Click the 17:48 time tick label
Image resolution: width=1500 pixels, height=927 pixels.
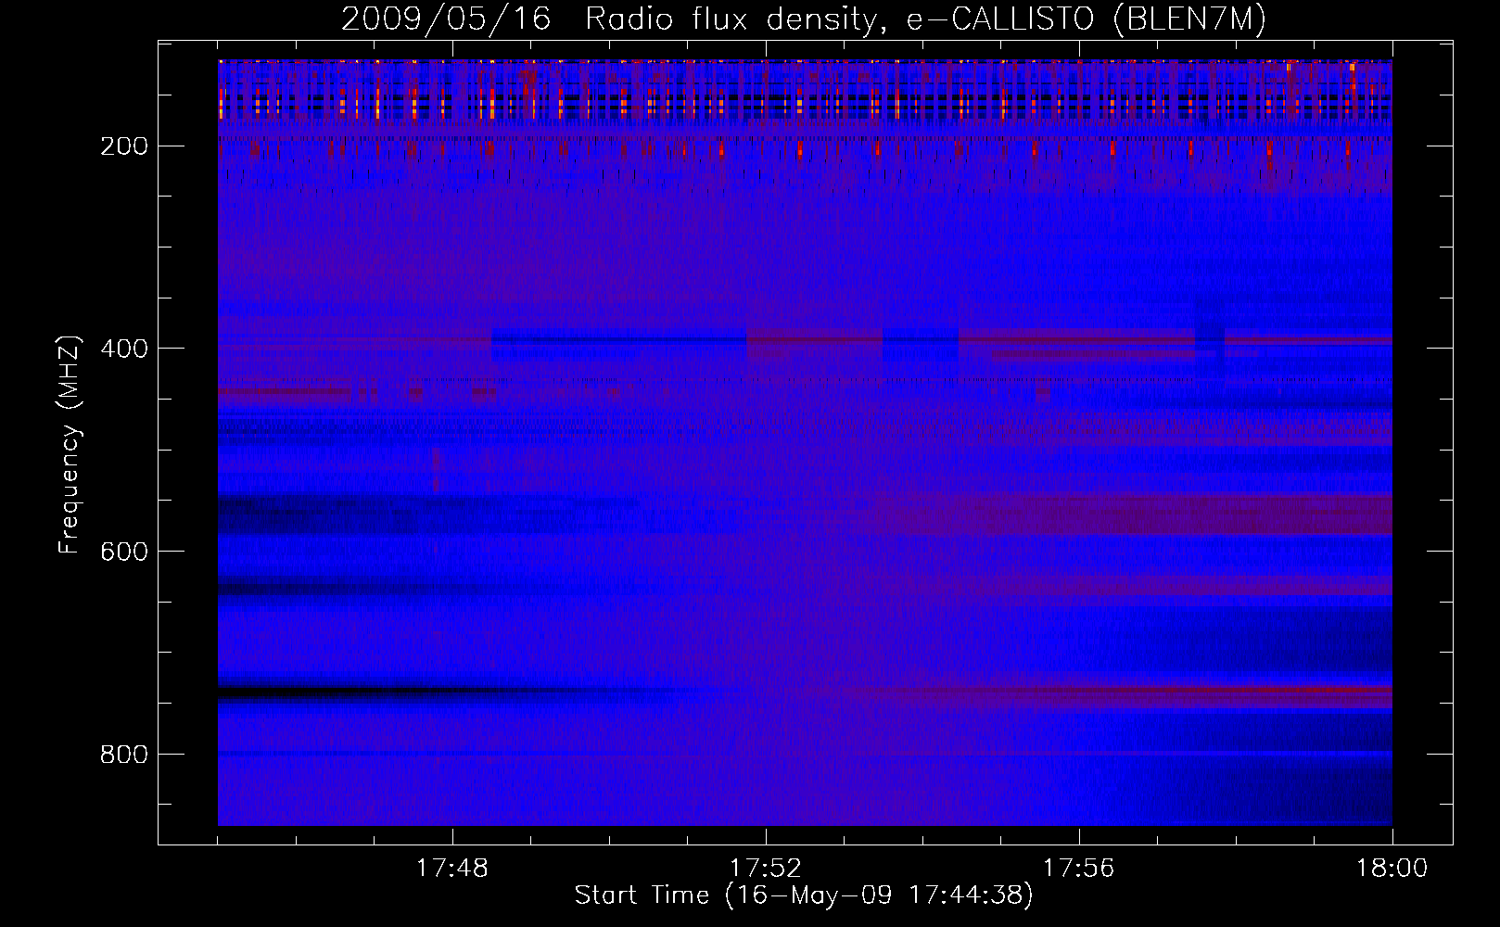(452, 869)
